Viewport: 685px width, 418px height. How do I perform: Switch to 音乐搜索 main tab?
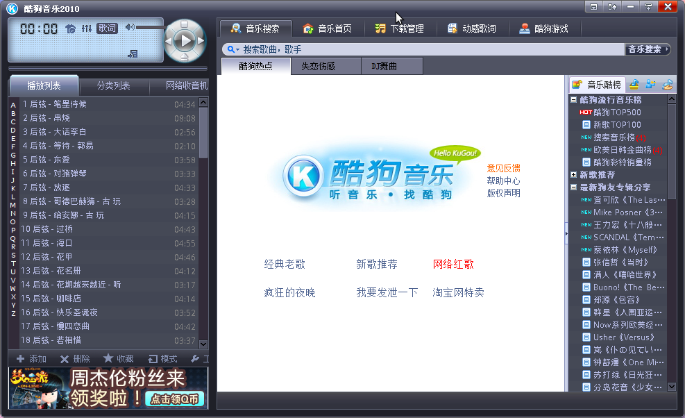tap(255, 28)
